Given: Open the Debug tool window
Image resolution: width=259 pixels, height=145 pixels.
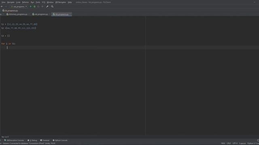Looking at the screenshot, I should (32, 141).
